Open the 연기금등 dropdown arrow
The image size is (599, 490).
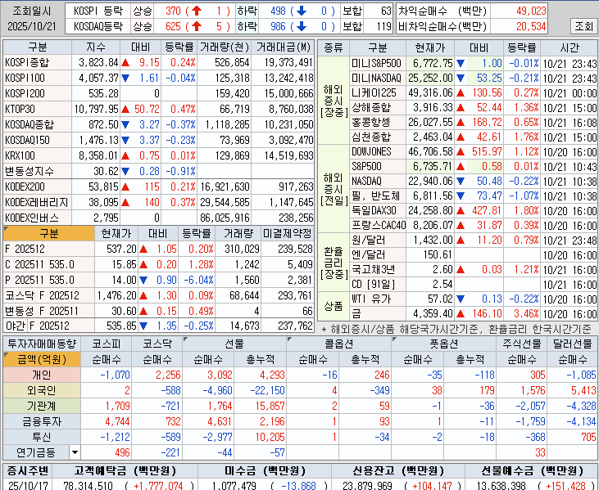coord(75,452)
